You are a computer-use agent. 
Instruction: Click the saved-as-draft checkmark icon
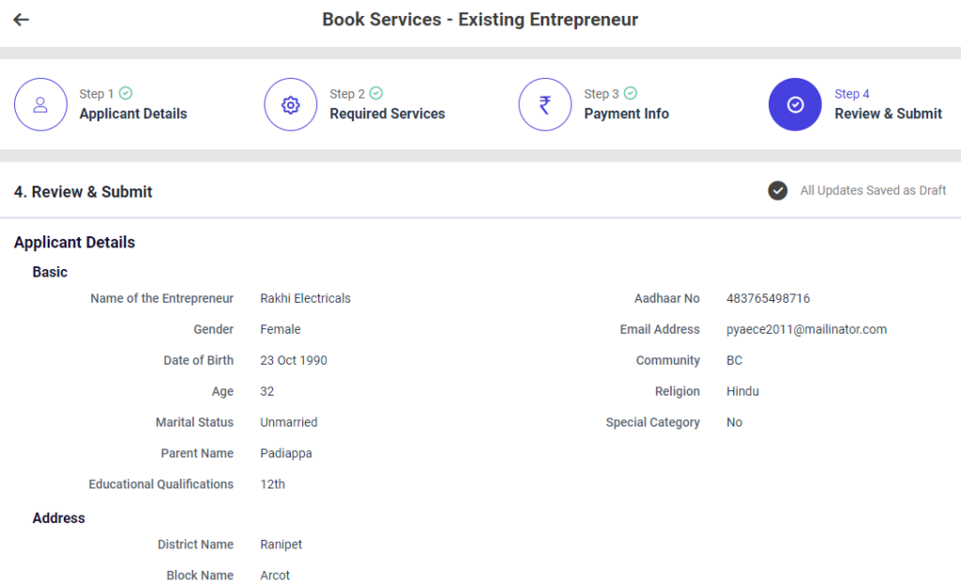(x=777, y=191)
